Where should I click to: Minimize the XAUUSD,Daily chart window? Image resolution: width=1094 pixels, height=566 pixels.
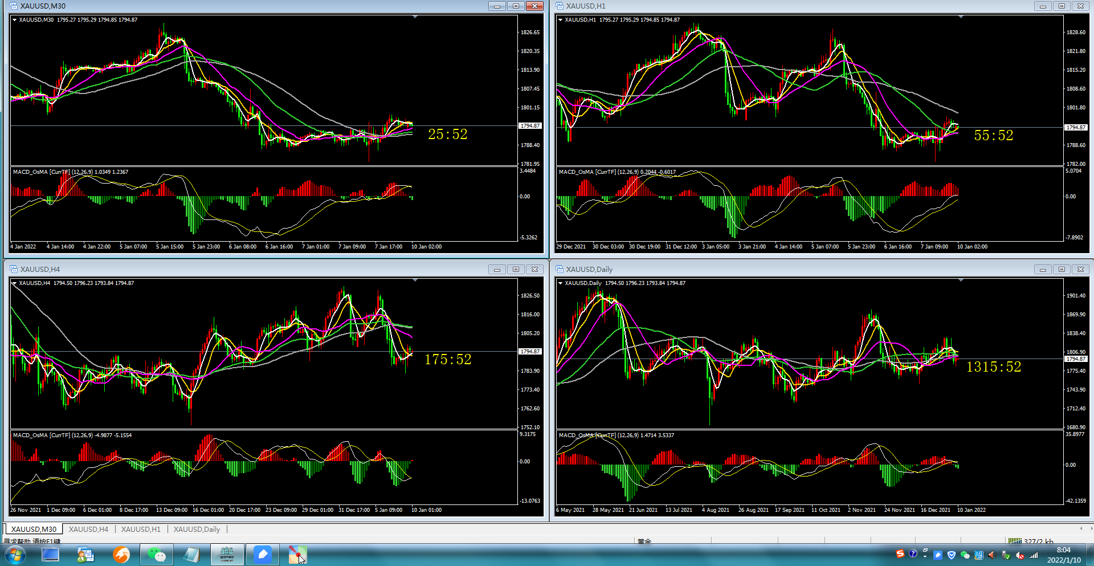click(1043, 269)
